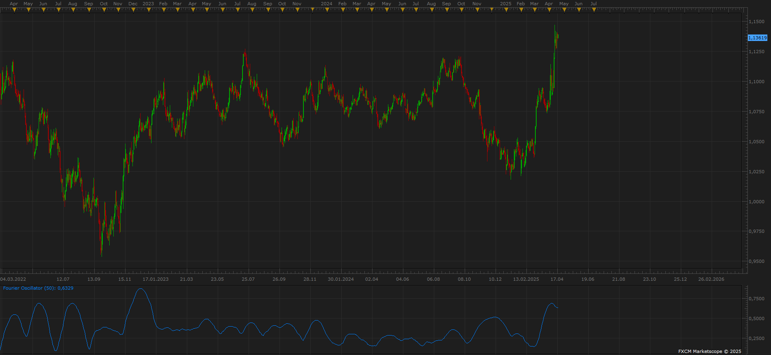This screenshot has height=355, width=771.
Task: Click the 0,5000 level on the oscillator axis
Action: click(756, 318)
